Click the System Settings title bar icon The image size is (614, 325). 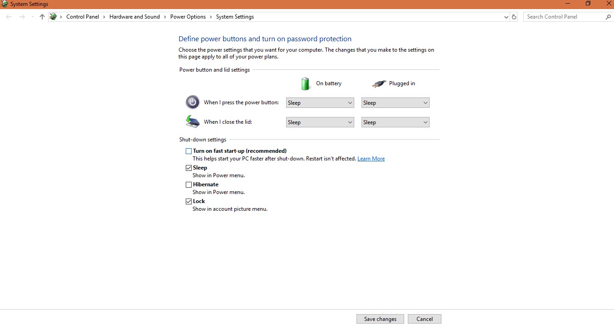coord(5,4)
